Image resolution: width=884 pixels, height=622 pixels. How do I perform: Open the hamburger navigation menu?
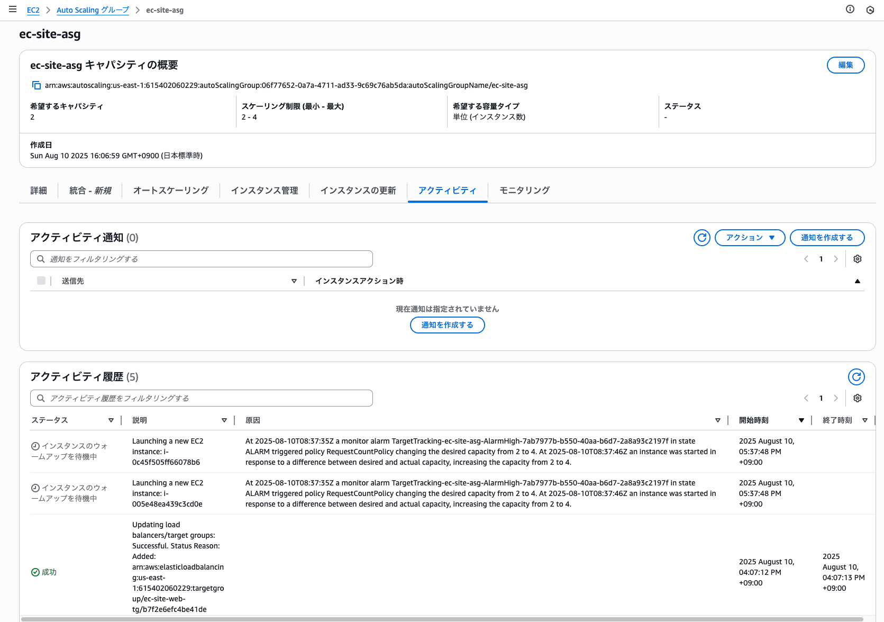click(x=13, y=10)
